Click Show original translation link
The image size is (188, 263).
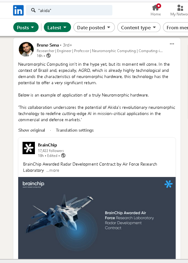coord(31,130)
